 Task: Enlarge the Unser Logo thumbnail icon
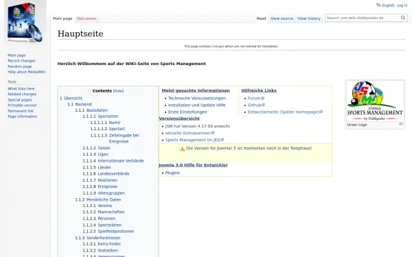click(401, 124)
